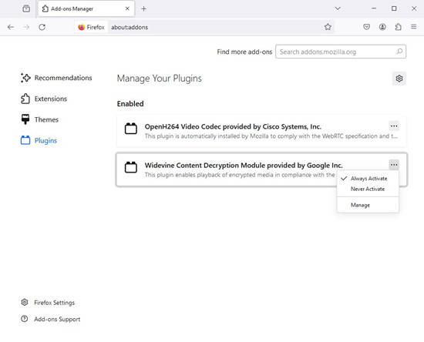The image size is (424, 342).
Task: Open Recommendations in the sidebar
Action: (56, 78)
